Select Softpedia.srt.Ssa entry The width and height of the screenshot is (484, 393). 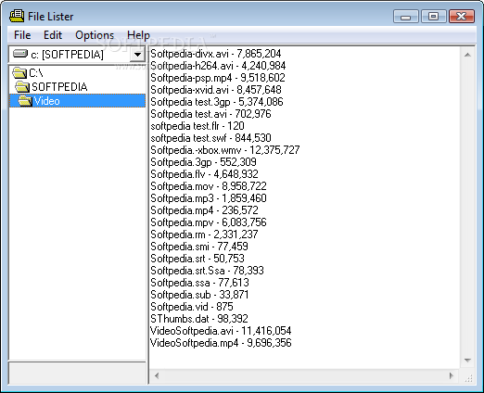207,271
